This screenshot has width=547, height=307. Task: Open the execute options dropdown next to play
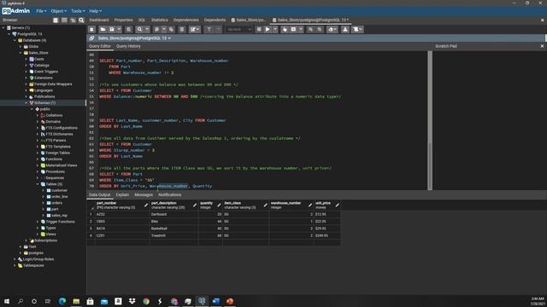[x=275, y=30]
